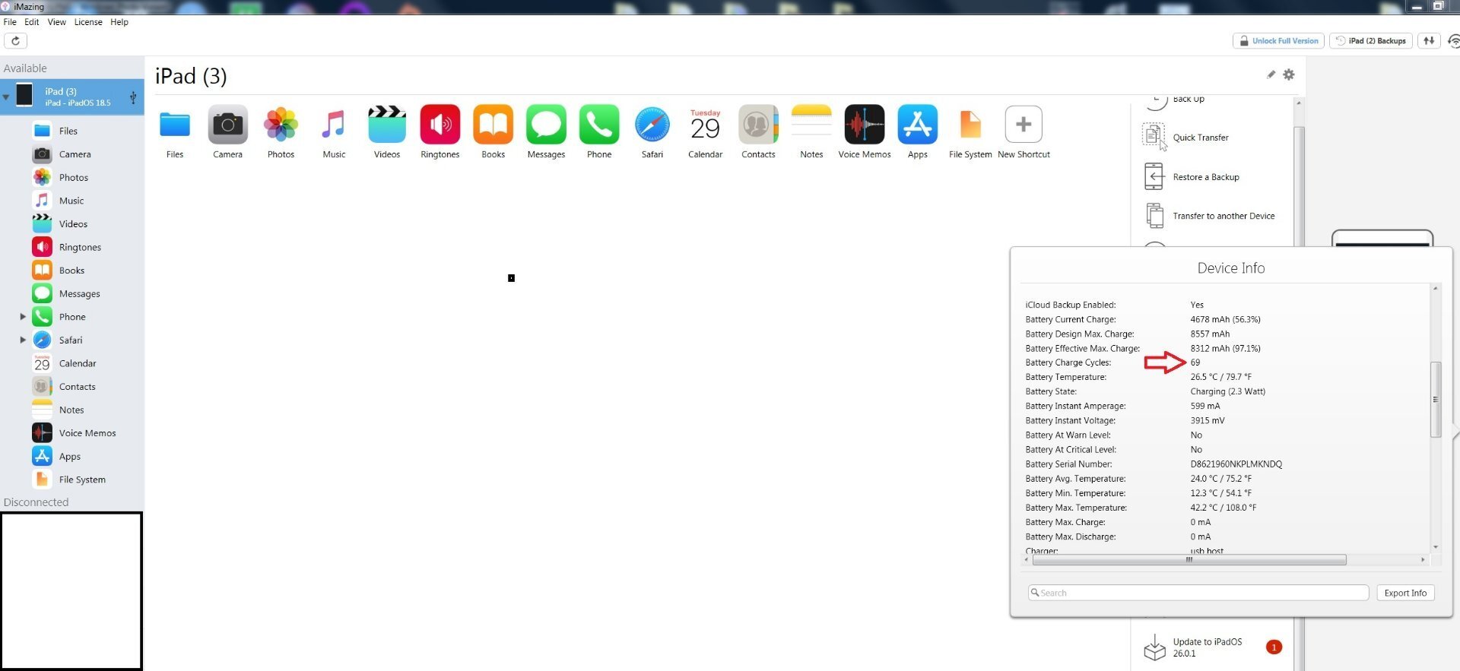The width and height of the screenshot is (1460, 671).
Task: Click the Transfer to another Device icon
Action: (x=1154, y=216)
